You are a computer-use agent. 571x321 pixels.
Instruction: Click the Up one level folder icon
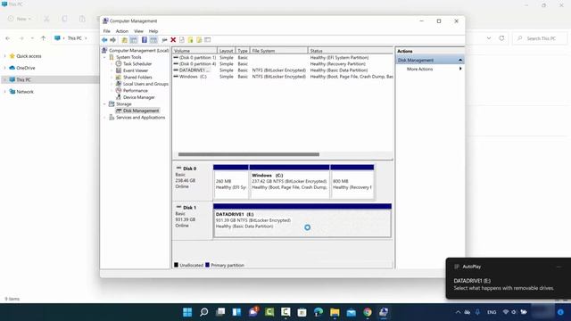pos(125,39)
